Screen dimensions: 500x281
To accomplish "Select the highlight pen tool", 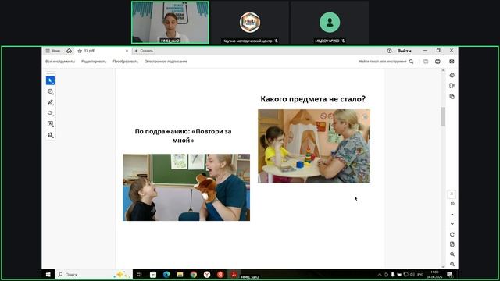I will 50,102.
